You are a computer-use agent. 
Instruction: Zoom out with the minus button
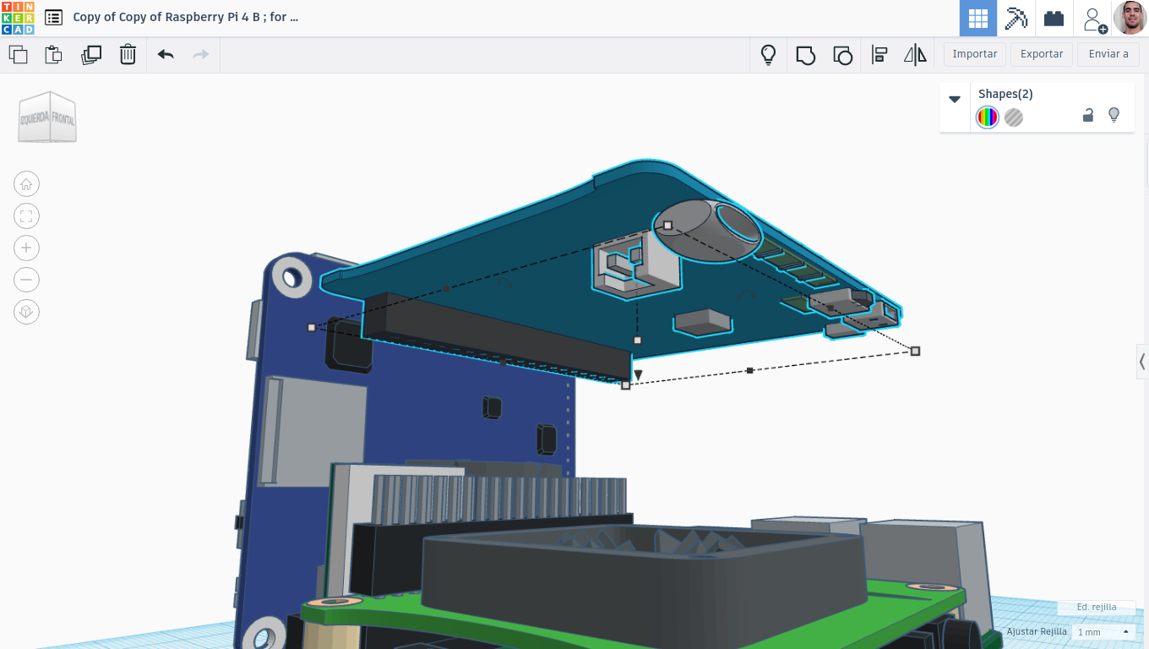(x=27, y=280)
